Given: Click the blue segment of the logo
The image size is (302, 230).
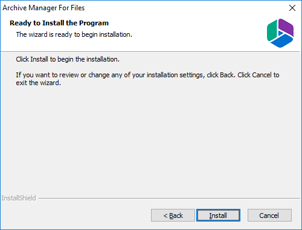Looking at the screenshot, I should tap(281, 42).
